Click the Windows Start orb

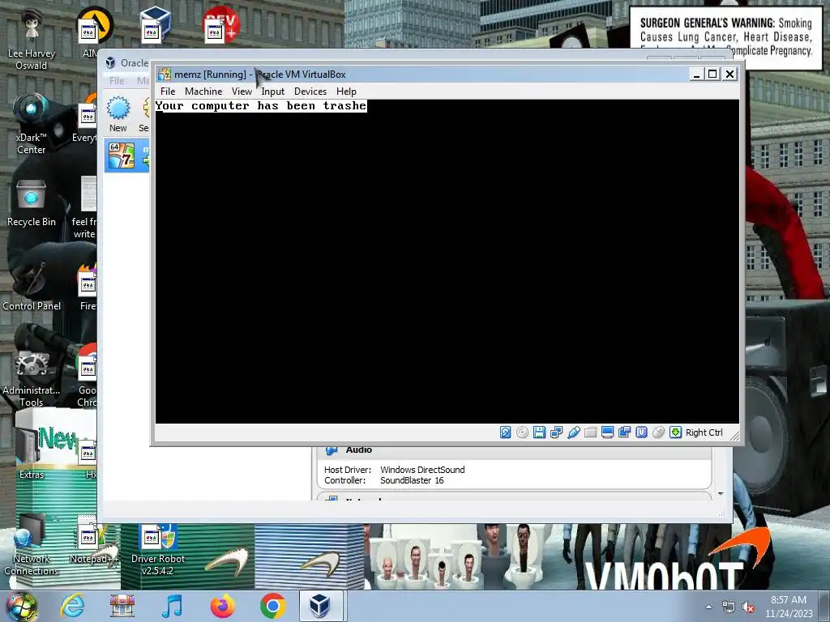point(21,606)
